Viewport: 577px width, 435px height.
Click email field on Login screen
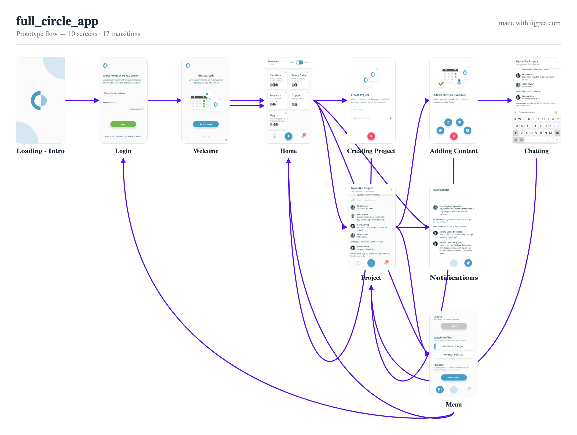point(123,93)
